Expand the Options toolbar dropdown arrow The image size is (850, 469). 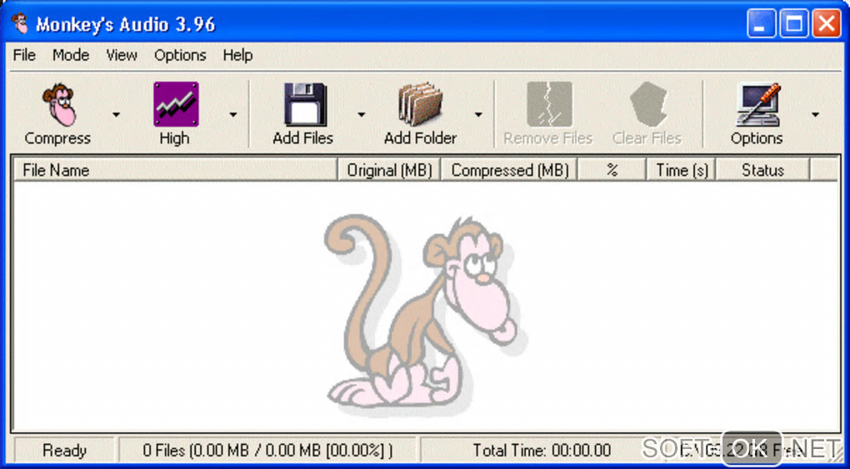815,114
